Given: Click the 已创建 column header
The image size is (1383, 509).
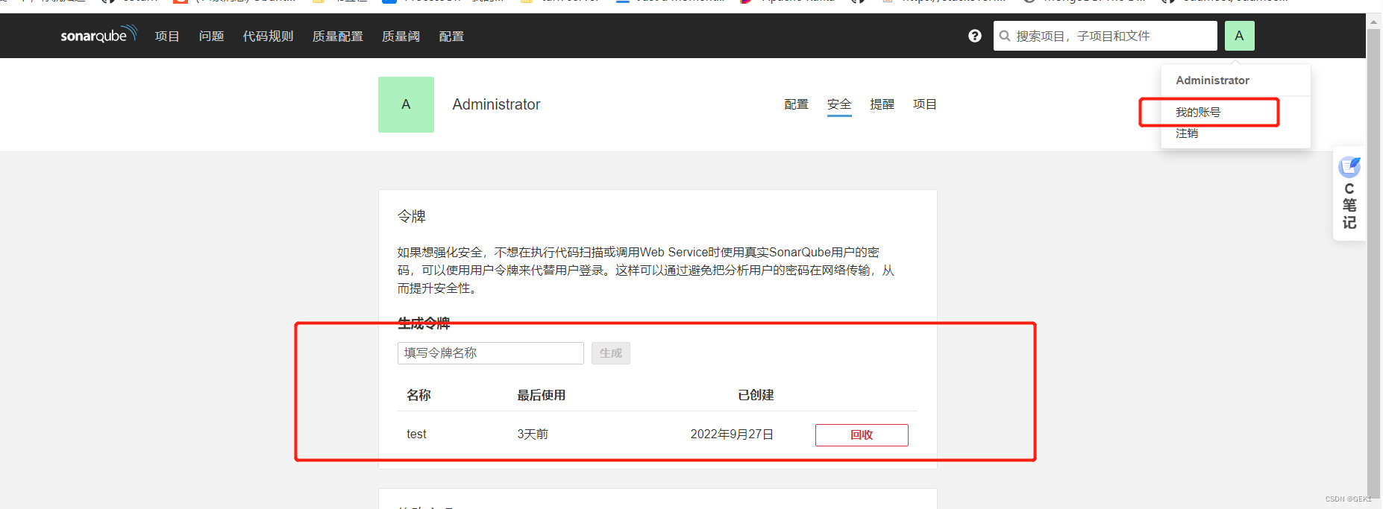Looking at the screenshot, I should [756, 395].
